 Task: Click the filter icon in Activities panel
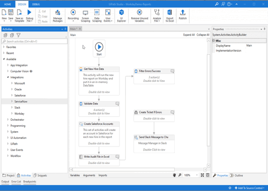(x=18, y=36)
